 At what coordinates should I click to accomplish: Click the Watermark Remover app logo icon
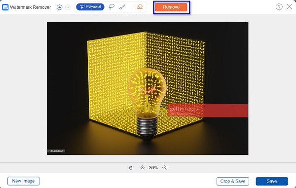pos(5,7)
